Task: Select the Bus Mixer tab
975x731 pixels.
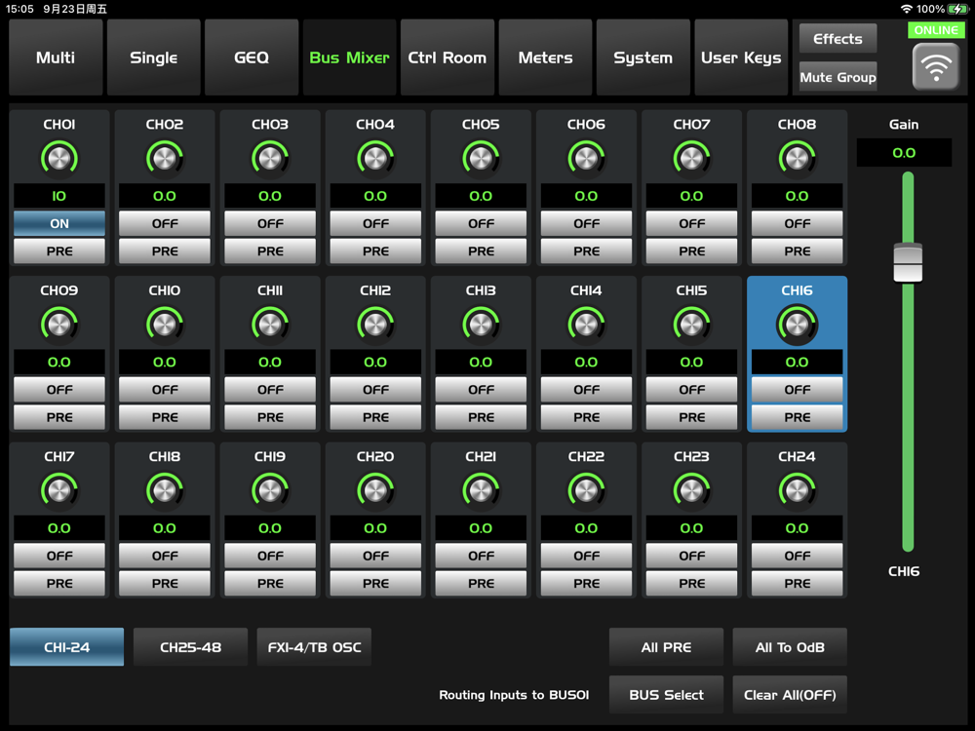Action: pos(349,58)
